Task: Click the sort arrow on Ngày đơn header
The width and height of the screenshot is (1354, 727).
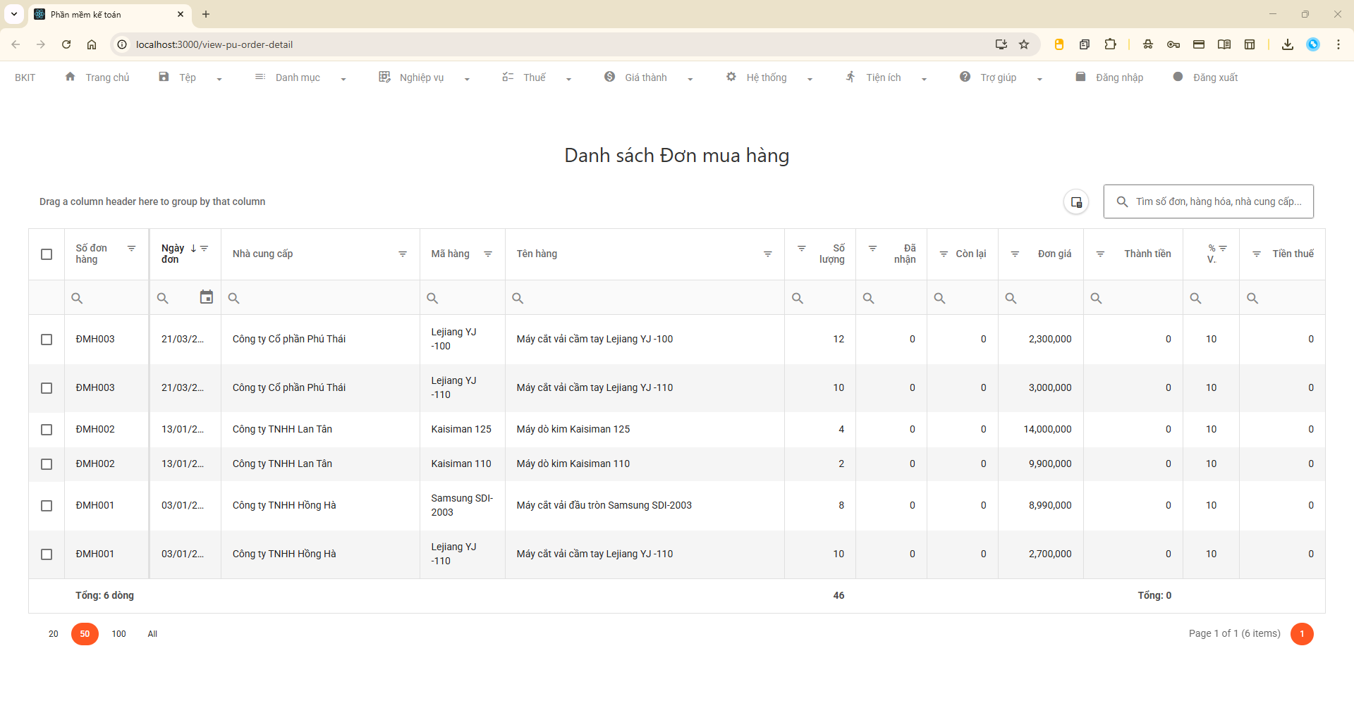Action: click(193, 248)
